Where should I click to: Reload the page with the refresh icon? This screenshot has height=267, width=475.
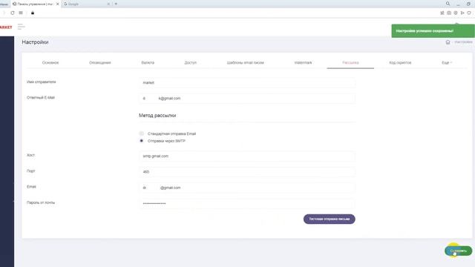coord(13,13)
